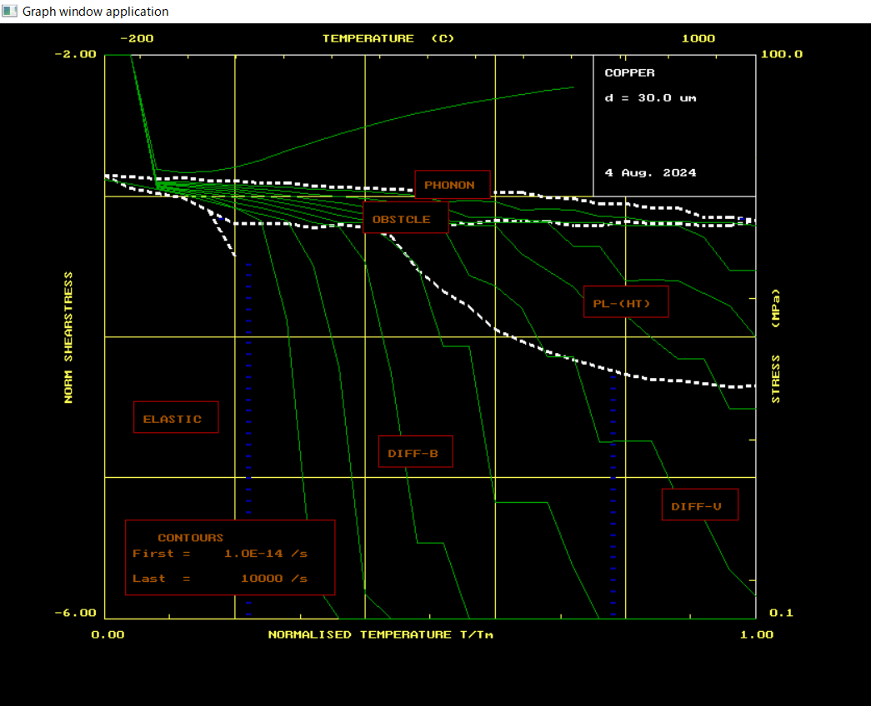Select the OBSTCLE region label

[x=406, y=218]
